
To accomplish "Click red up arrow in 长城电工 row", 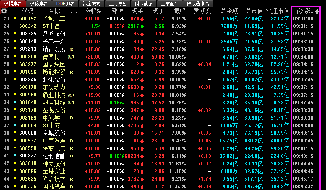I will point(142,19).
